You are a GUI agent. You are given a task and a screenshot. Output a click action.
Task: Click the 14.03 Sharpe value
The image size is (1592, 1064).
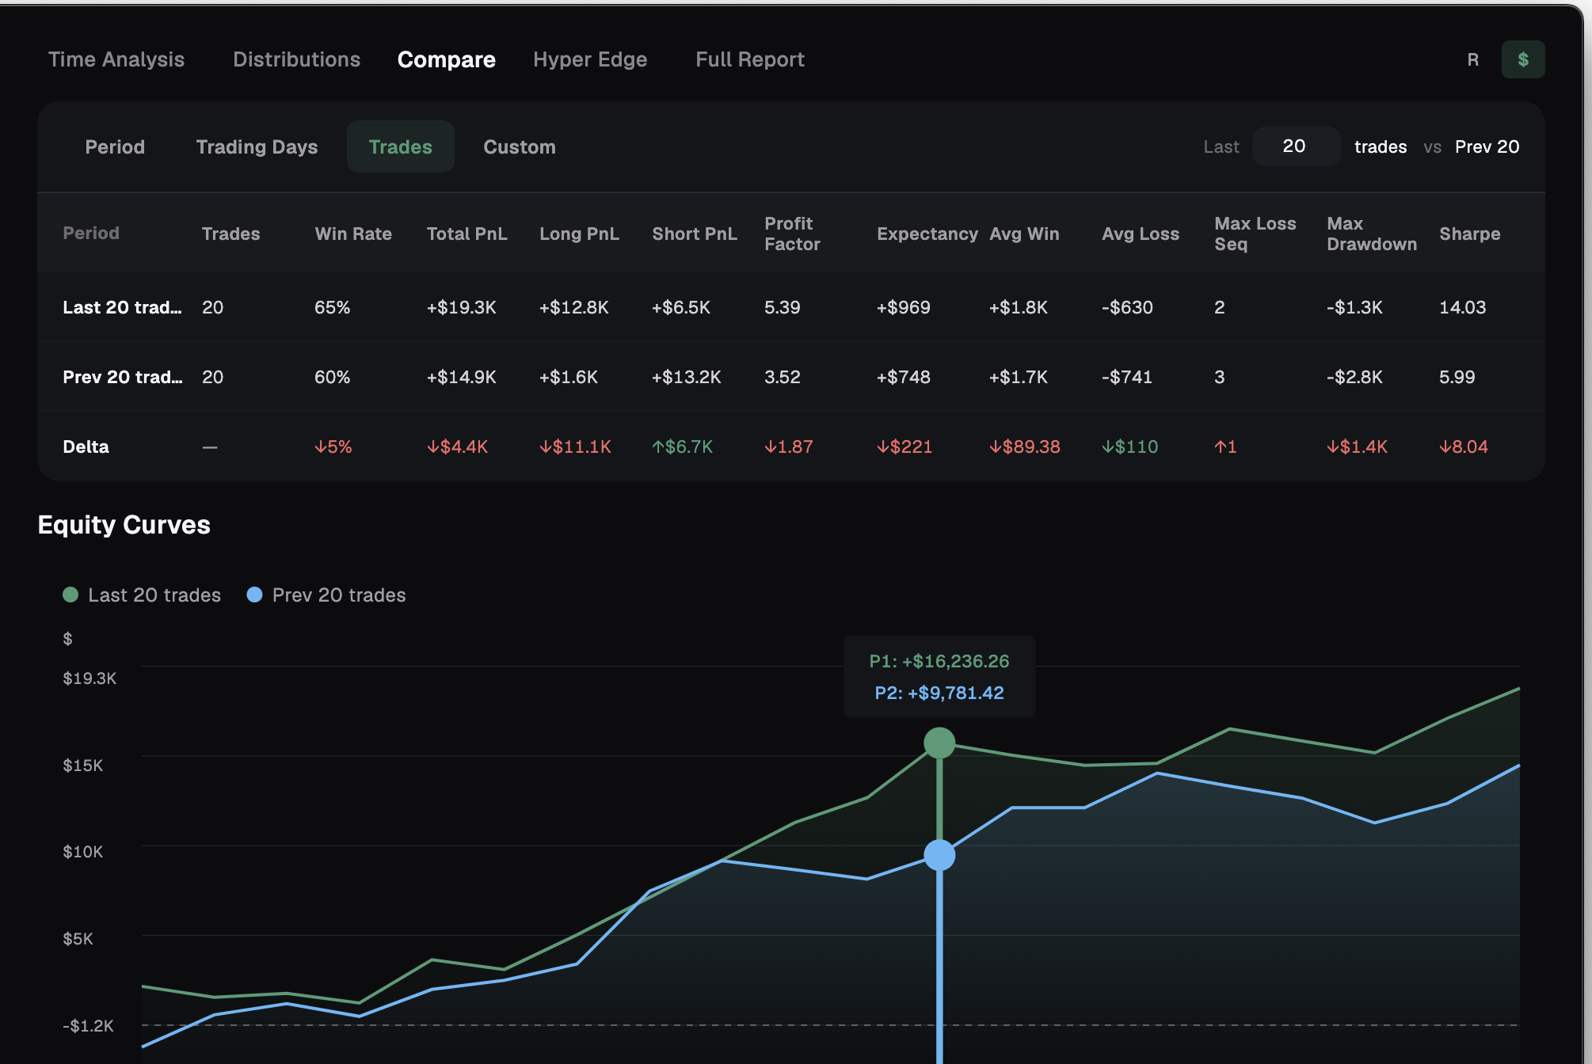[x=1462, y=307]
